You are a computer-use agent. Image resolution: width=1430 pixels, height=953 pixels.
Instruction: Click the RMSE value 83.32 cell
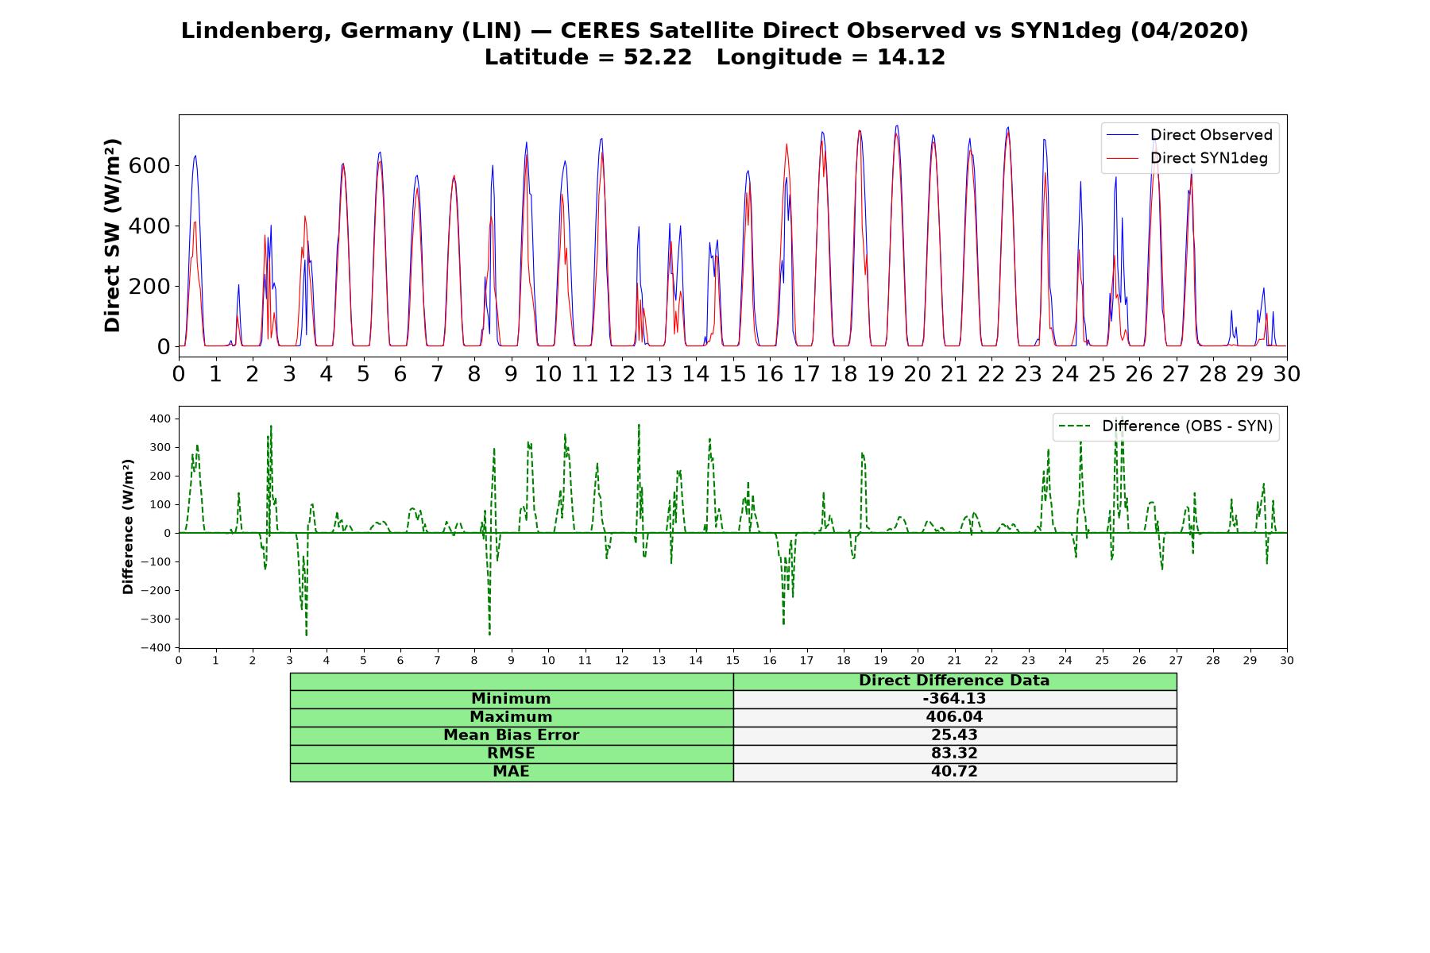tap(954, 754)
